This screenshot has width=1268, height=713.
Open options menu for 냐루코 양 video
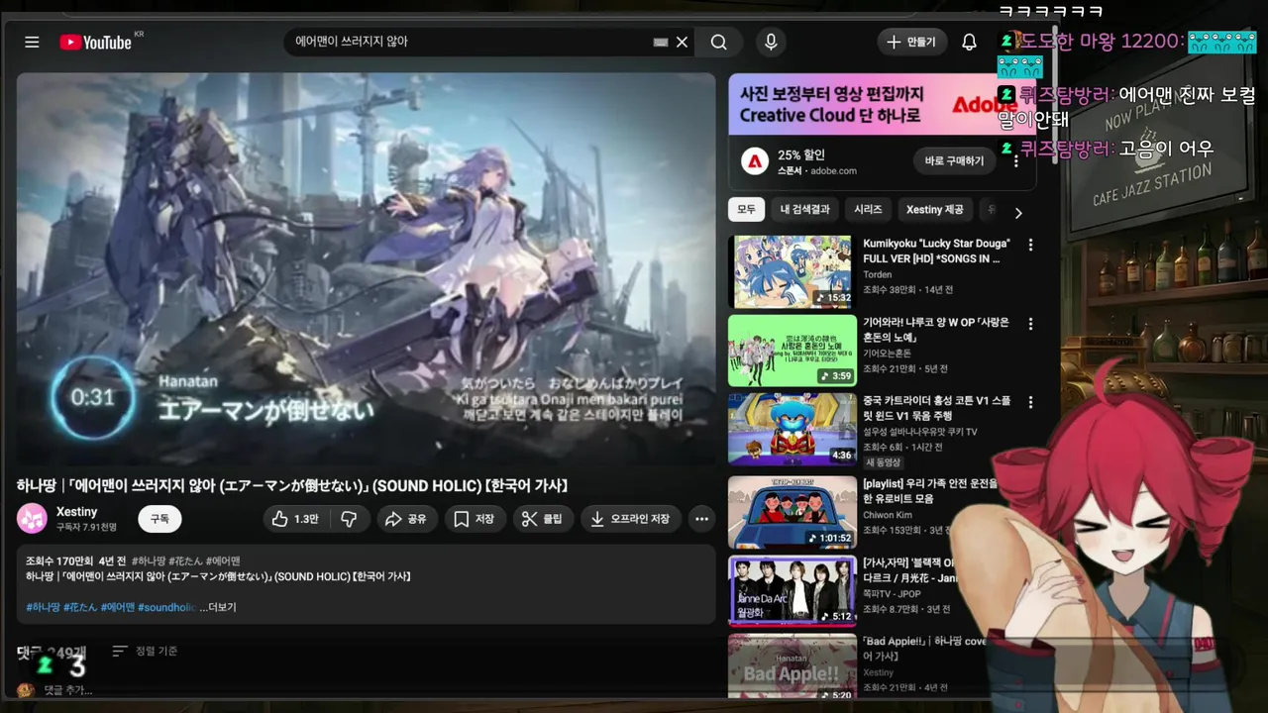pyautogui.click(x=1030, y=324)
